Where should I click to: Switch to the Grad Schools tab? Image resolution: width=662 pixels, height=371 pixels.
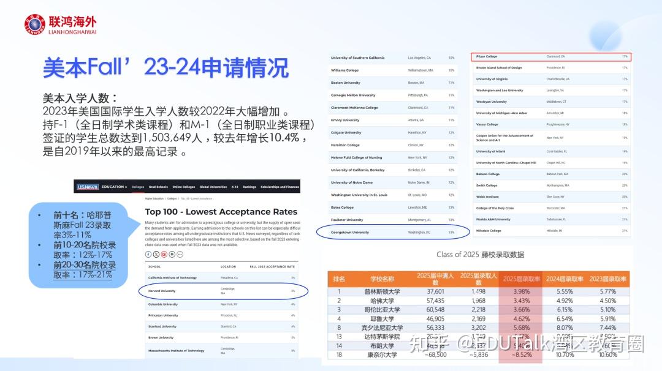(x=158, y=187)
